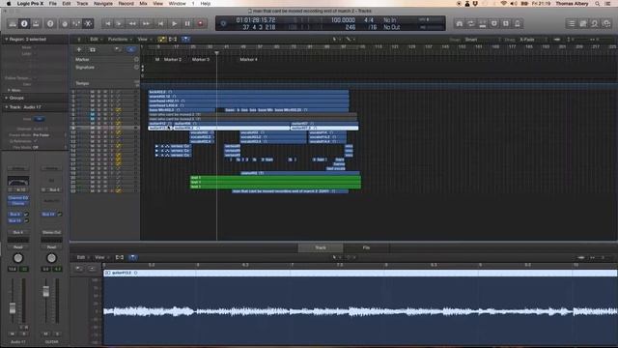Toggle the Editors scissors button

click(x=88, y=23)
